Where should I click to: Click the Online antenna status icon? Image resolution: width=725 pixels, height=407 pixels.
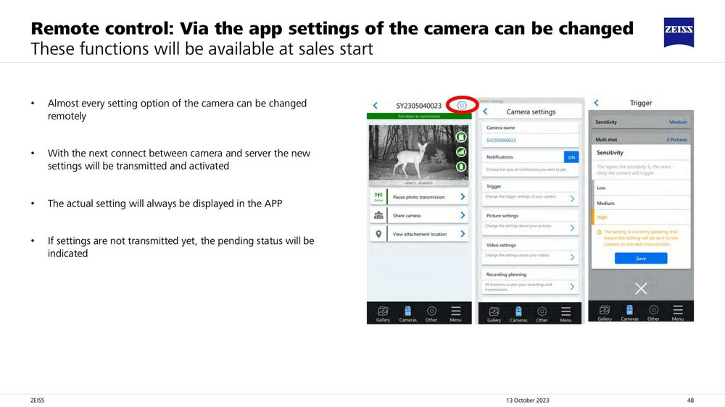[378, 196]
